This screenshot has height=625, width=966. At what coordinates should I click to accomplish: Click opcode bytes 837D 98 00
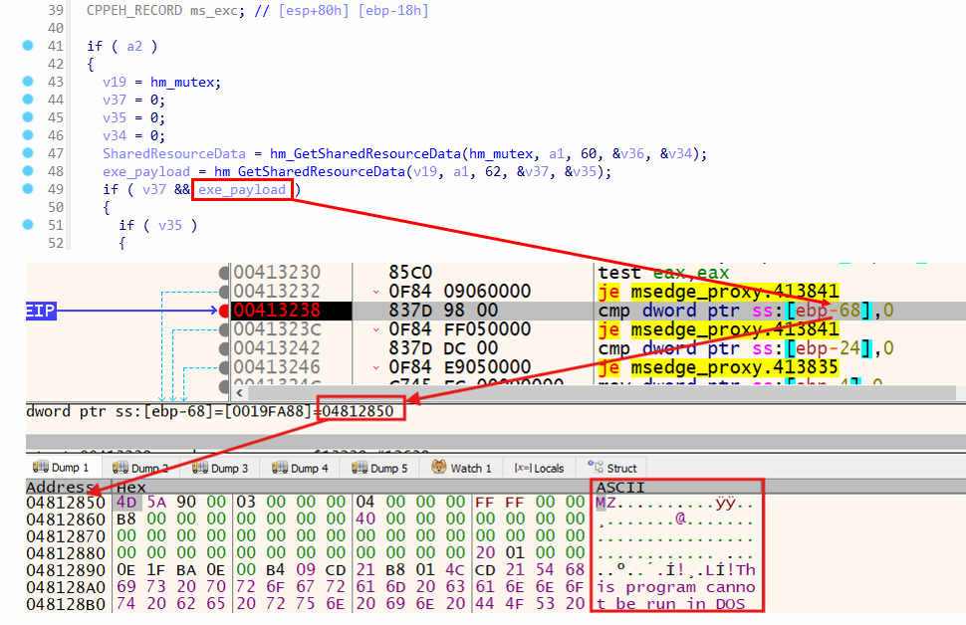(443, 311)
